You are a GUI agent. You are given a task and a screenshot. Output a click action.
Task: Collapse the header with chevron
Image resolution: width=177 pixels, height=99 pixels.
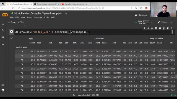tap(172, 22)
